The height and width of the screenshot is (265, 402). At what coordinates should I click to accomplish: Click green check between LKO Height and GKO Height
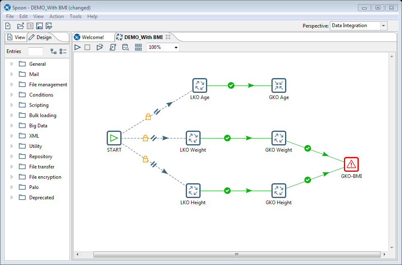click(x=227, y=191)
